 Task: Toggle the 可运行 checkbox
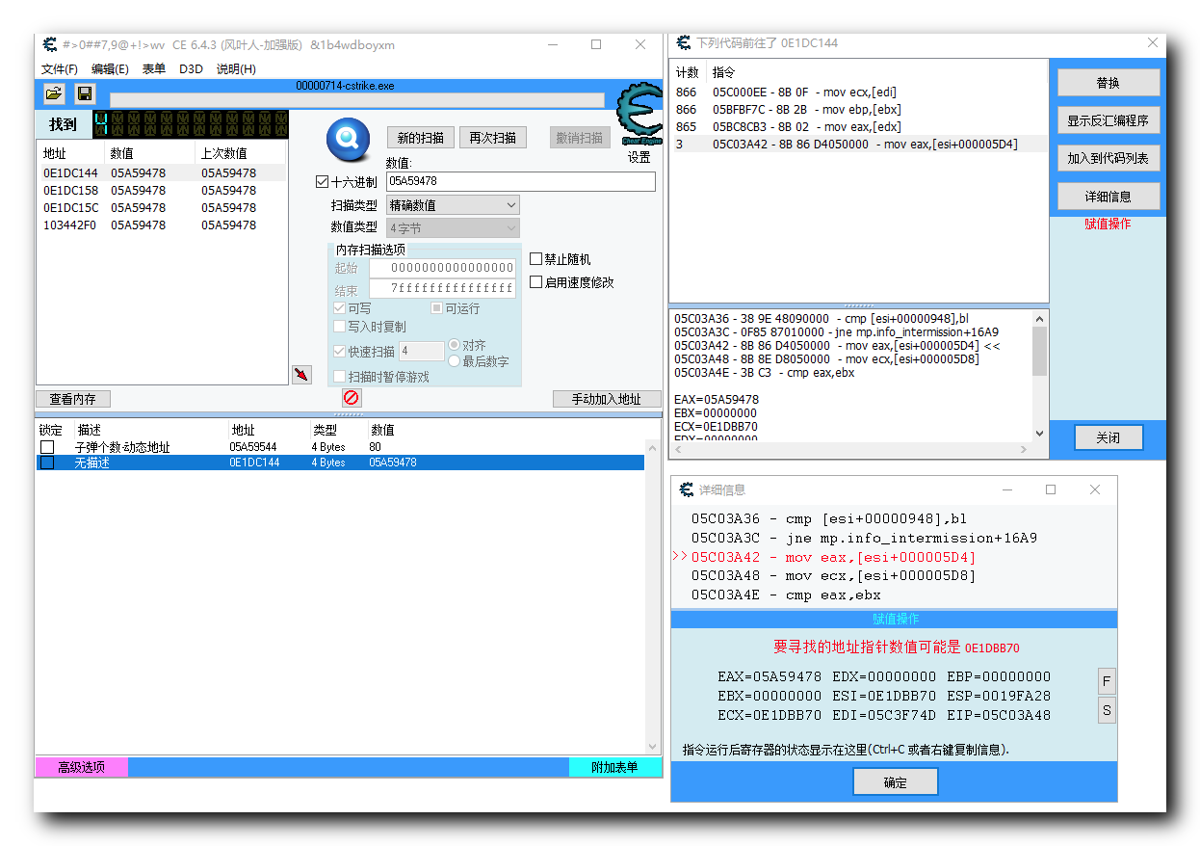436,308
